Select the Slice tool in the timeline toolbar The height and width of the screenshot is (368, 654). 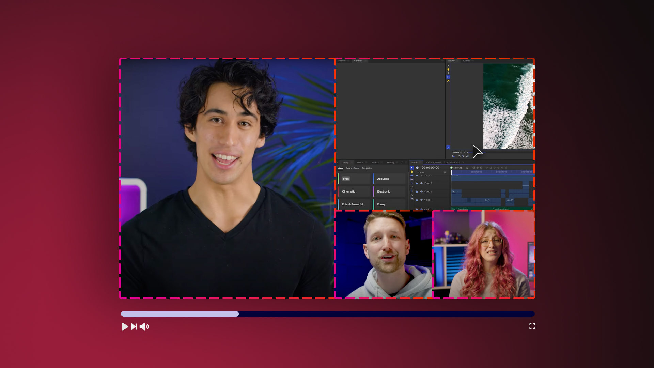[x=412, y=175]
